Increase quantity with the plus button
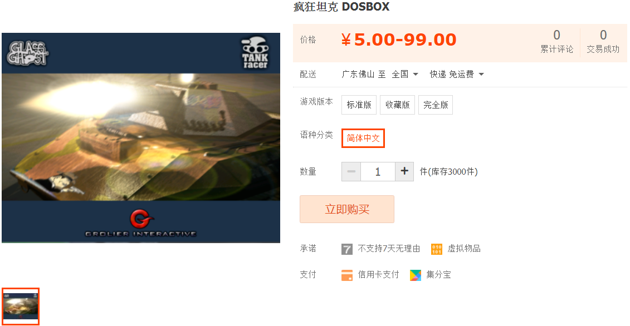 point(404,171)
